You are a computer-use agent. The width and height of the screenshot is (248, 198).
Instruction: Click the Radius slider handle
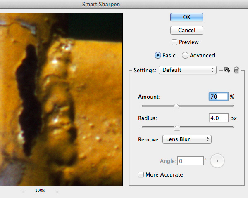coord(177,127)
